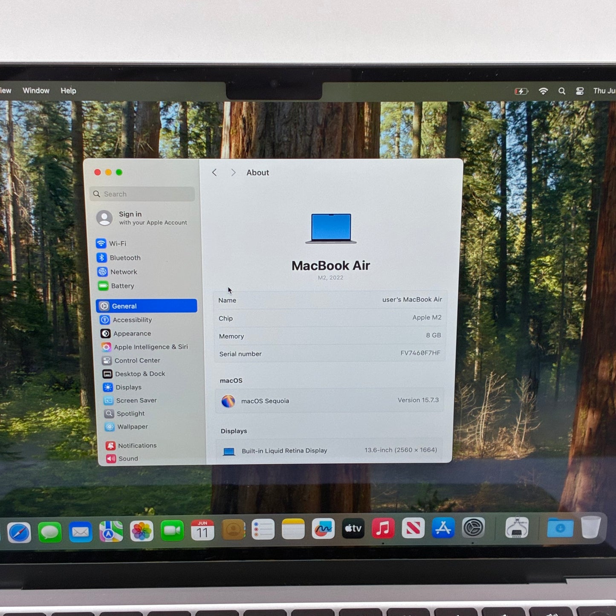The width and height of the screenshot is (616, 616).
Task: Open News app in the Dock
Action: [x=413, y=528]
